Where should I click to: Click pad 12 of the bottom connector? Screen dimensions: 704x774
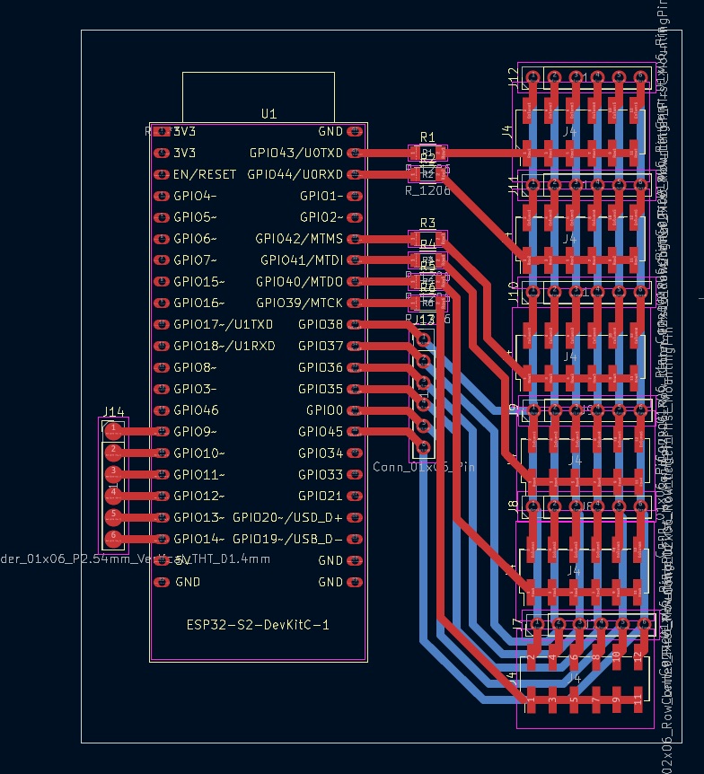pyautogui.click(x=638, y=657)
